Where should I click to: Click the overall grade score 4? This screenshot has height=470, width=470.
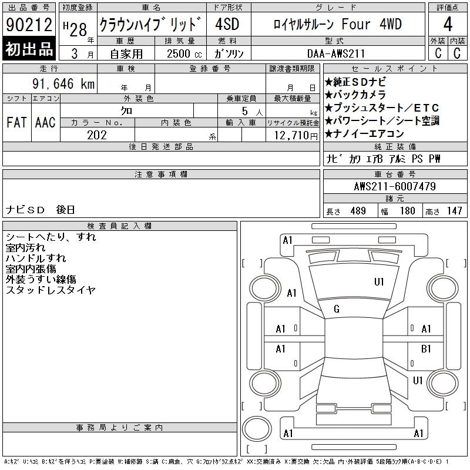(447, 25)
